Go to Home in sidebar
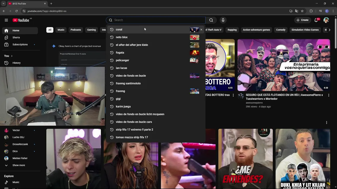337x189 pixels. click(x=20, y=30)
